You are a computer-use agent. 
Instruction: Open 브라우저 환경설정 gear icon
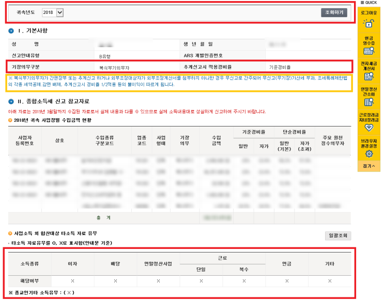pos(369,154)
